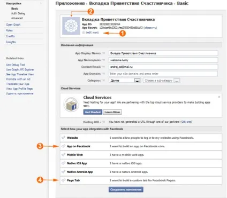Click the Promote with an Ad link
The image size is (227, 198).
[18, 79]
